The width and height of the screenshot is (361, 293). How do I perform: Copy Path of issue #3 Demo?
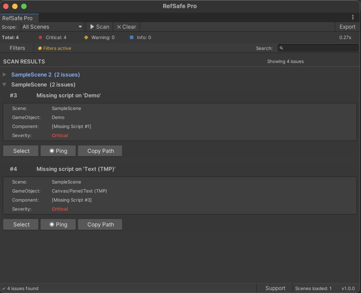[x=100, y=151]
